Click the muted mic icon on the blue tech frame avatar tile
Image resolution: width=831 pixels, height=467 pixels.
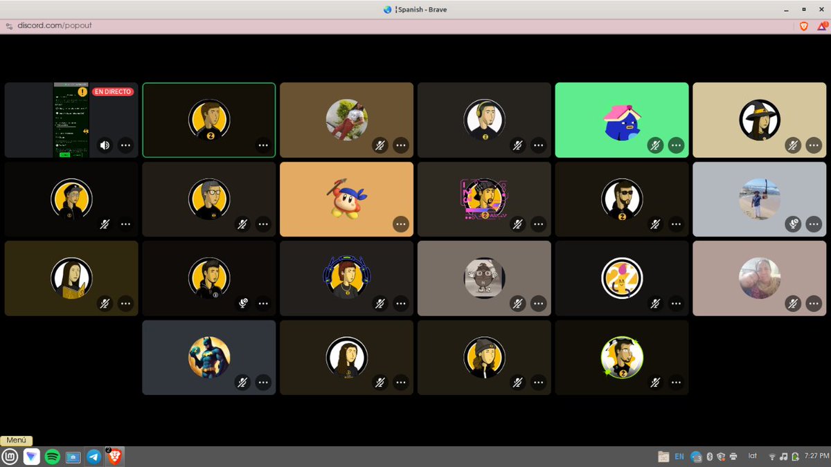380,303
